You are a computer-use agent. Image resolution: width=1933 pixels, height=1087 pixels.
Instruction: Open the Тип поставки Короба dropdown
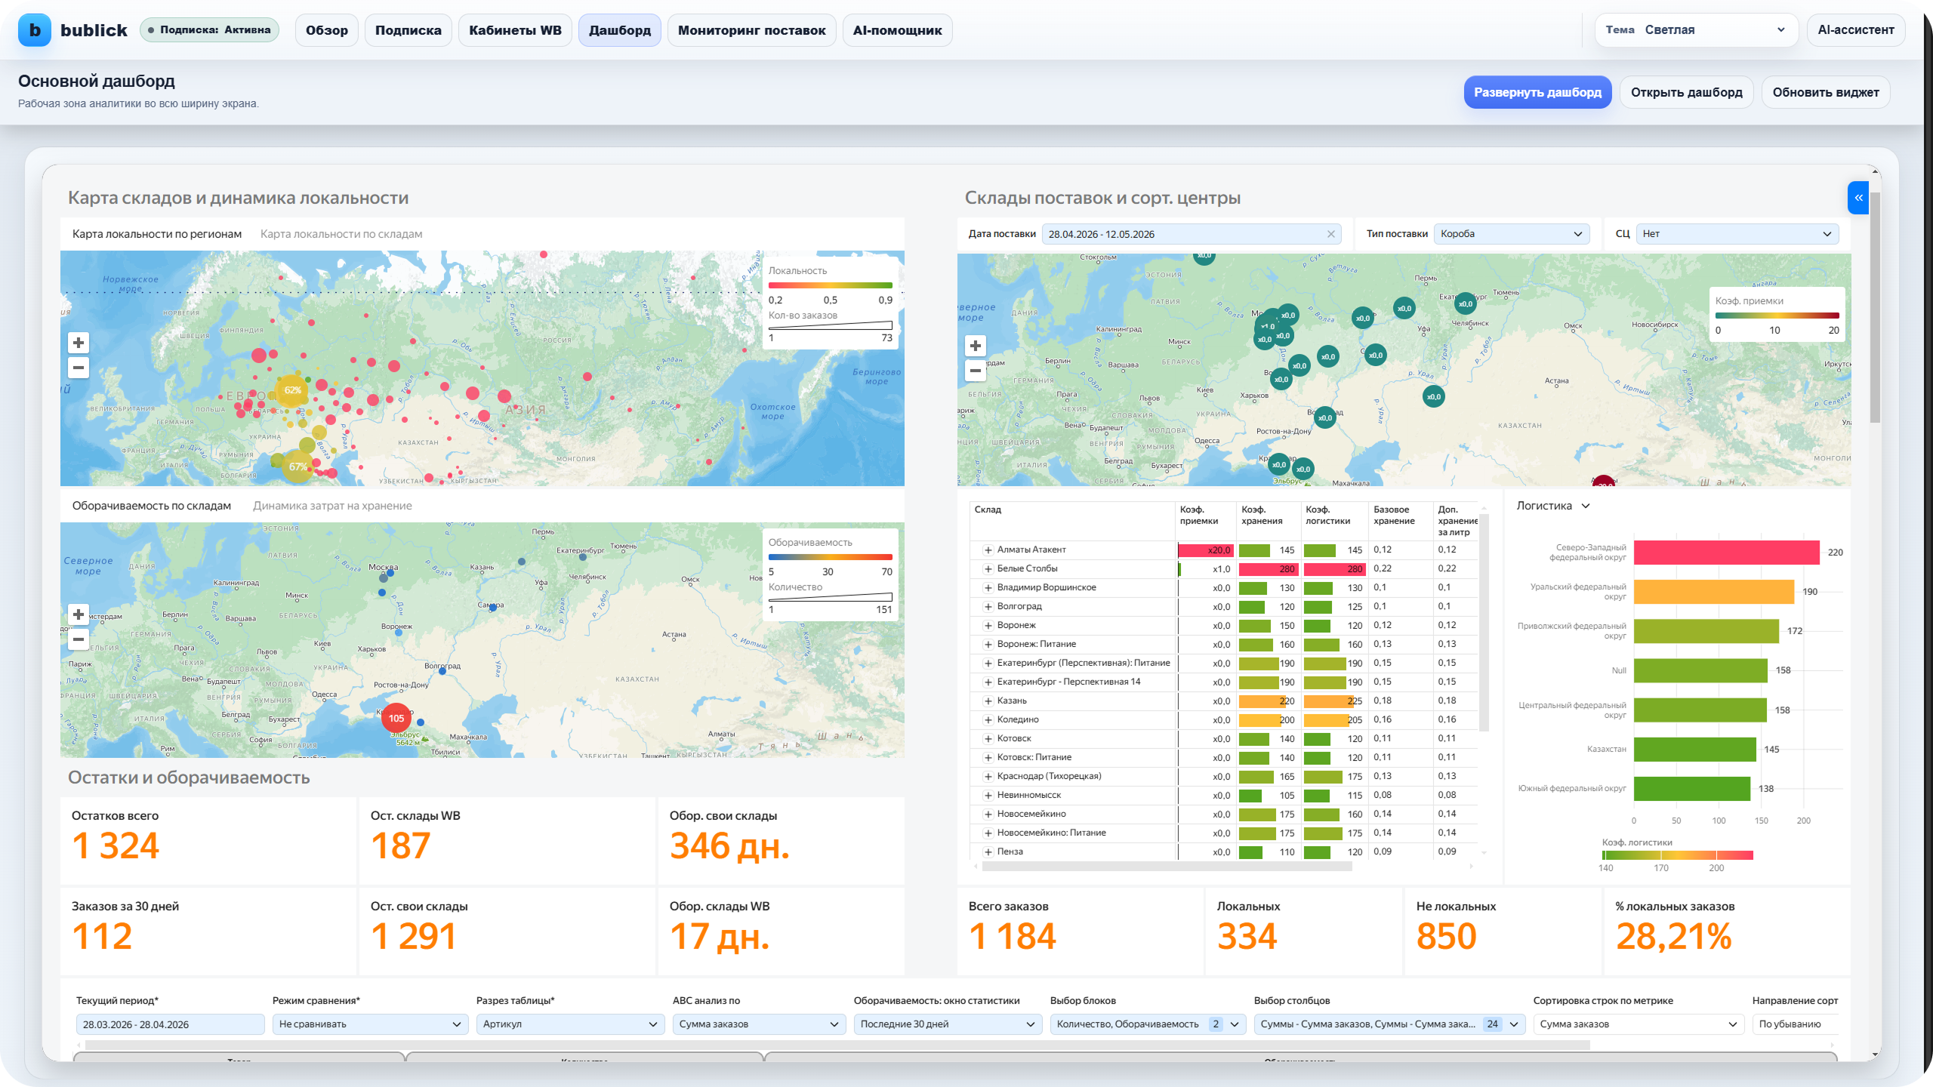[x=1511, y=234]
